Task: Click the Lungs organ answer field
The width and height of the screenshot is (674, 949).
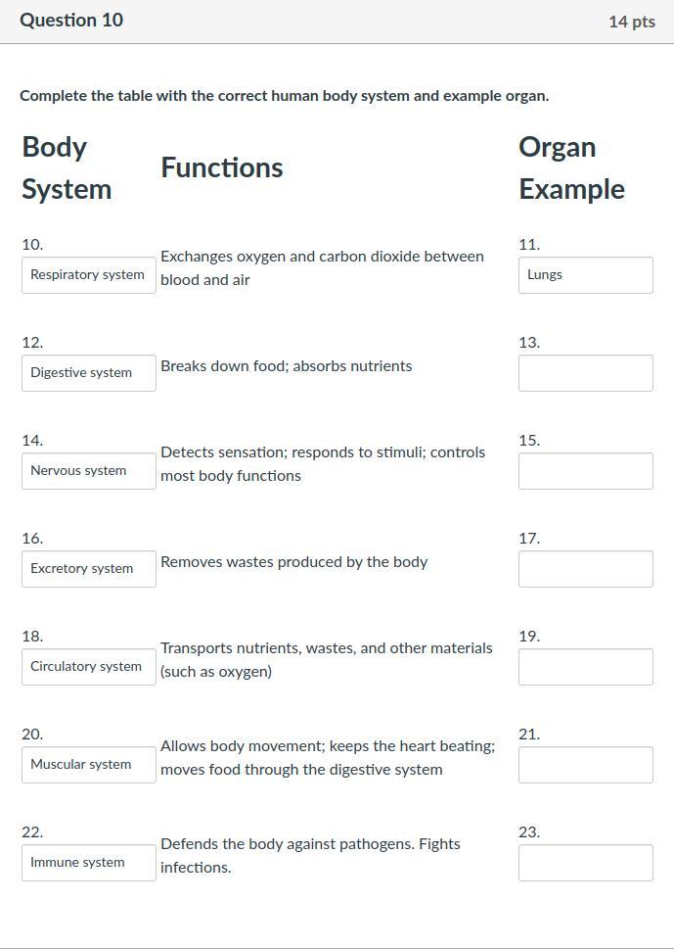Action: (x=585, y=275)
